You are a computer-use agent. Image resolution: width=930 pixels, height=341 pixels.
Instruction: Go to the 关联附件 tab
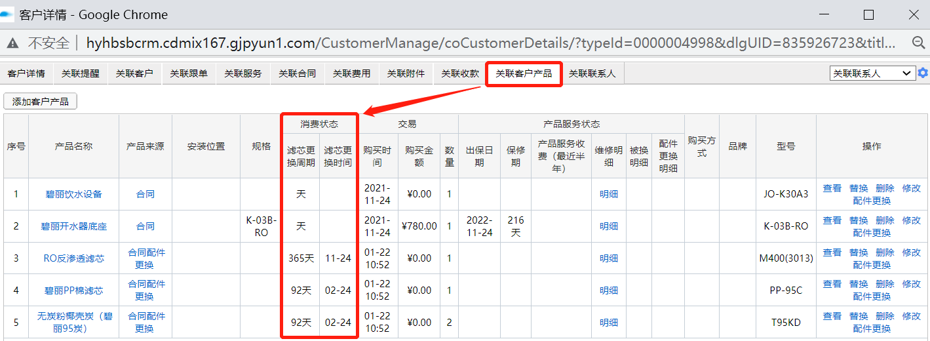tap(406, 74)
